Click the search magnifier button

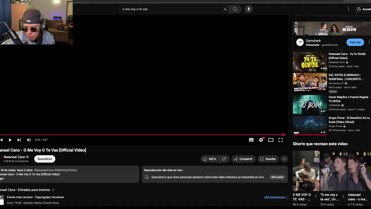(x=235, y=9)
